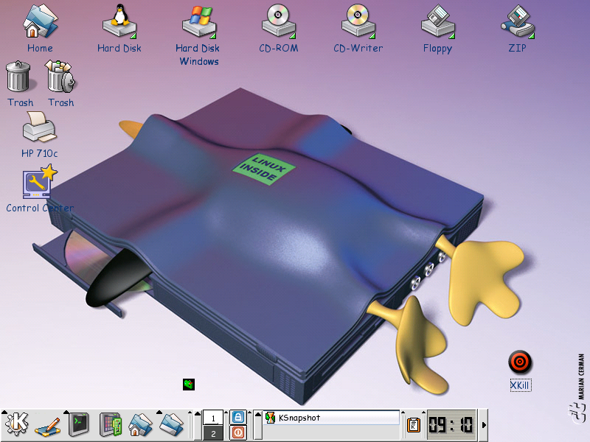Select the full Trash can icon
Viewport: 590px width, 442px height.
click(60, 77)
